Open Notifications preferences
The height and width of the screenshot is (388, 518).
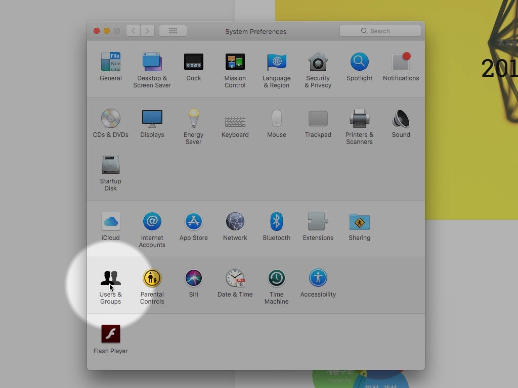click(x=401, y=62)
